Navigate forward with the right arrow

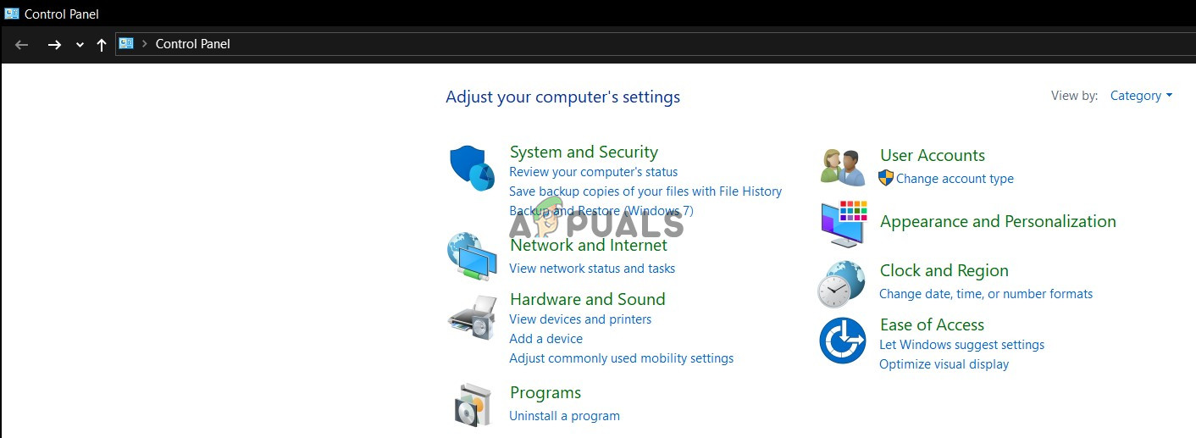[x=54, y=45]
